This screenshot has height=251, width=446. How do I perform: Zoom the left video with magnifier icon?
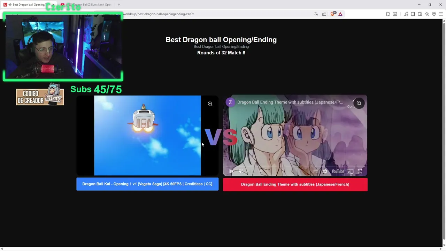point(210,104)
